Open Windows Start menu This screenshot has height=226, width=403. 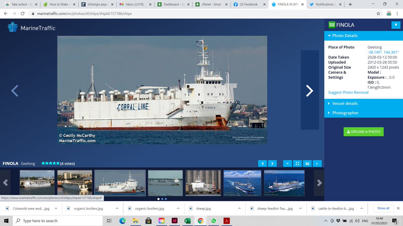coord(6,221)
